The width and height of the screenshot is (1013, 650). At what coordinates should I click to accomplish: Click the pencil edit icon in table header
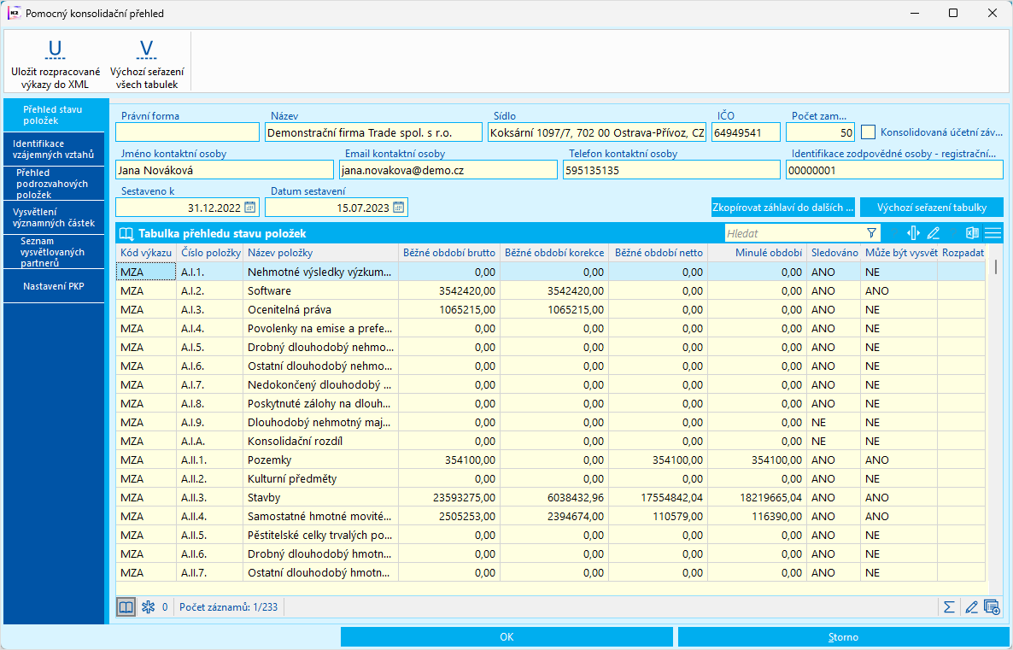(x=934, y=233)
